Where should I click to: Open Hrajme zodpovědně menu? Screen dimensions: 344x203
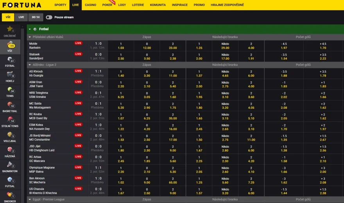[227, 5]
